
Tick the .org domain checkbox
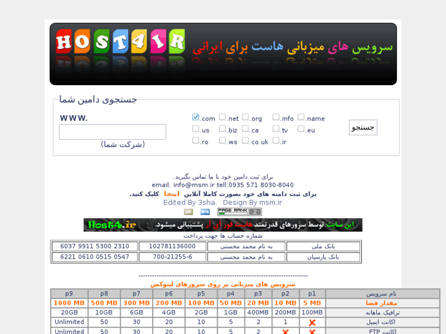pos(245,117)
